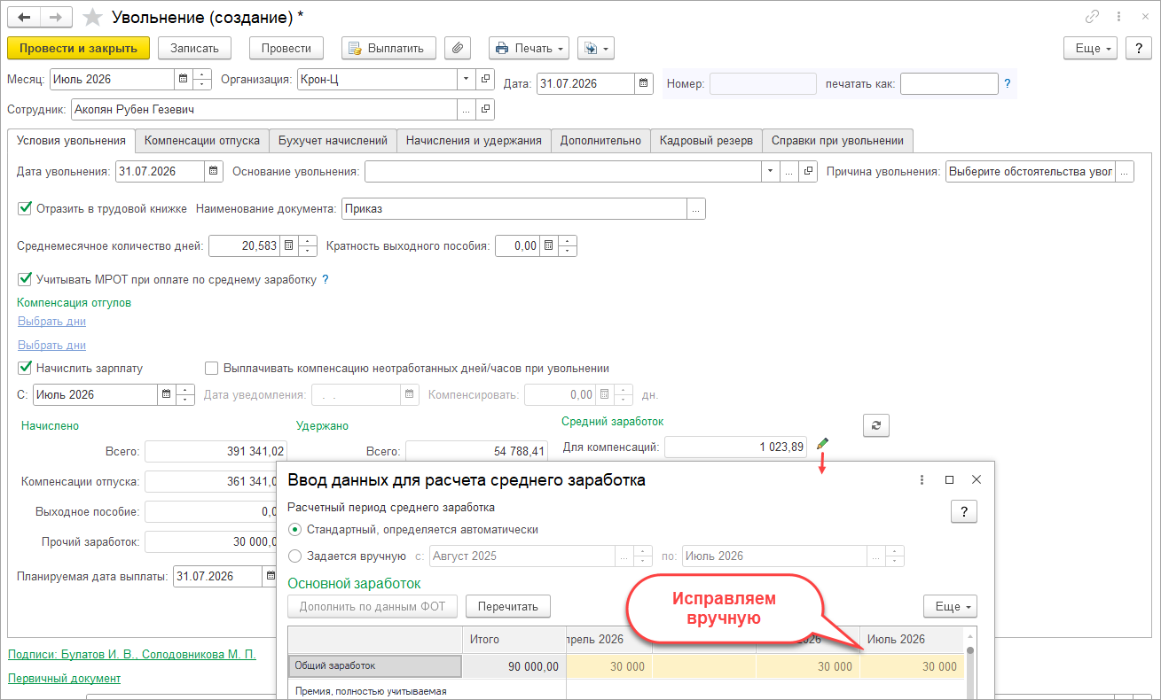This screenshot has height=700, width=1161.
Task: Expand the Основание увольнения dropdown arrow
Action: coord(770,171)
